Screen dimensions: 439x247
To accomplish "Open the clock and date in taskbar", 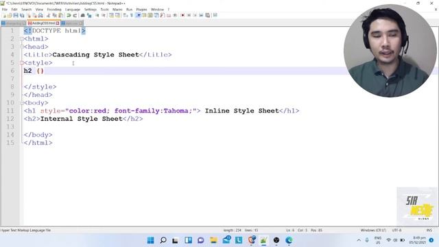I will pos(418,240).
